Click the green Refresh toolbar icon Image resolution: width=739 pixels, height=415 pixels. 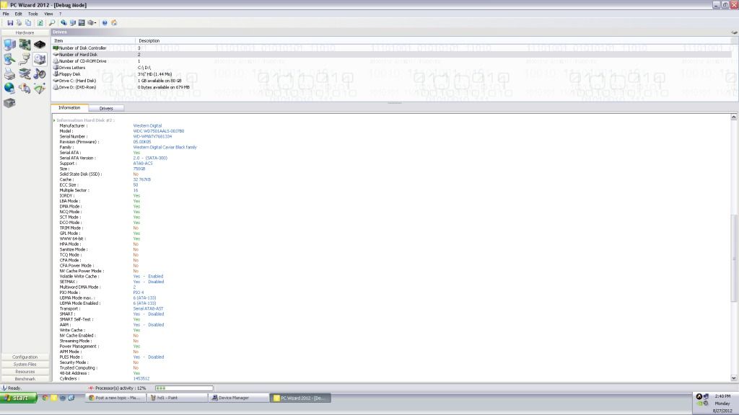tap(40, 22)
